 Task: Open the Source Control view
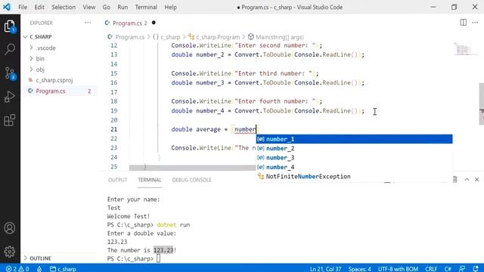tap(10, 73)
